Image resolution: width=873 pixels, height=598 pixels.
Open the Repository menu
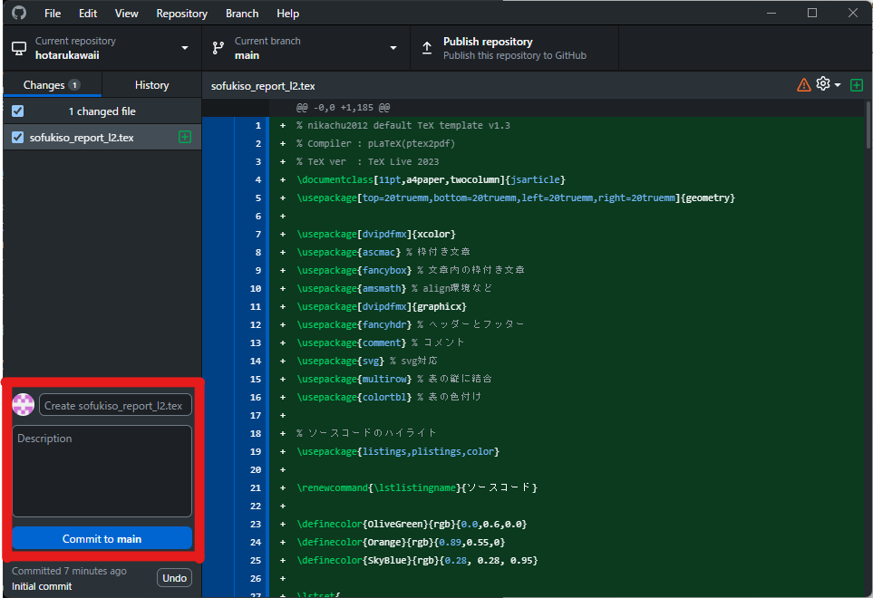[x=181, y=13]
